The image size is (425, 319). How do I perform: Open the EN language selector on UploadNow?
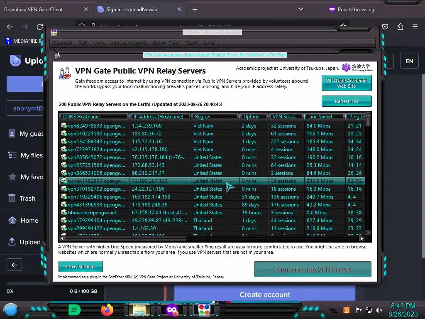[x=409, y=61]
